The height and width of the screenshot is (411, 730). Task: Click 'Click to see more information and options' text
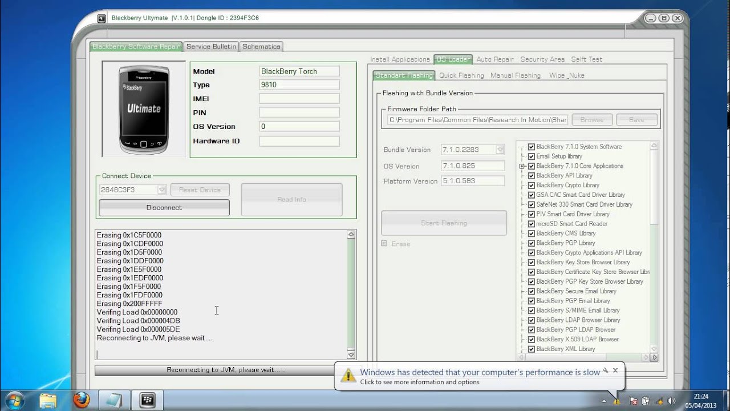(420, 382)
